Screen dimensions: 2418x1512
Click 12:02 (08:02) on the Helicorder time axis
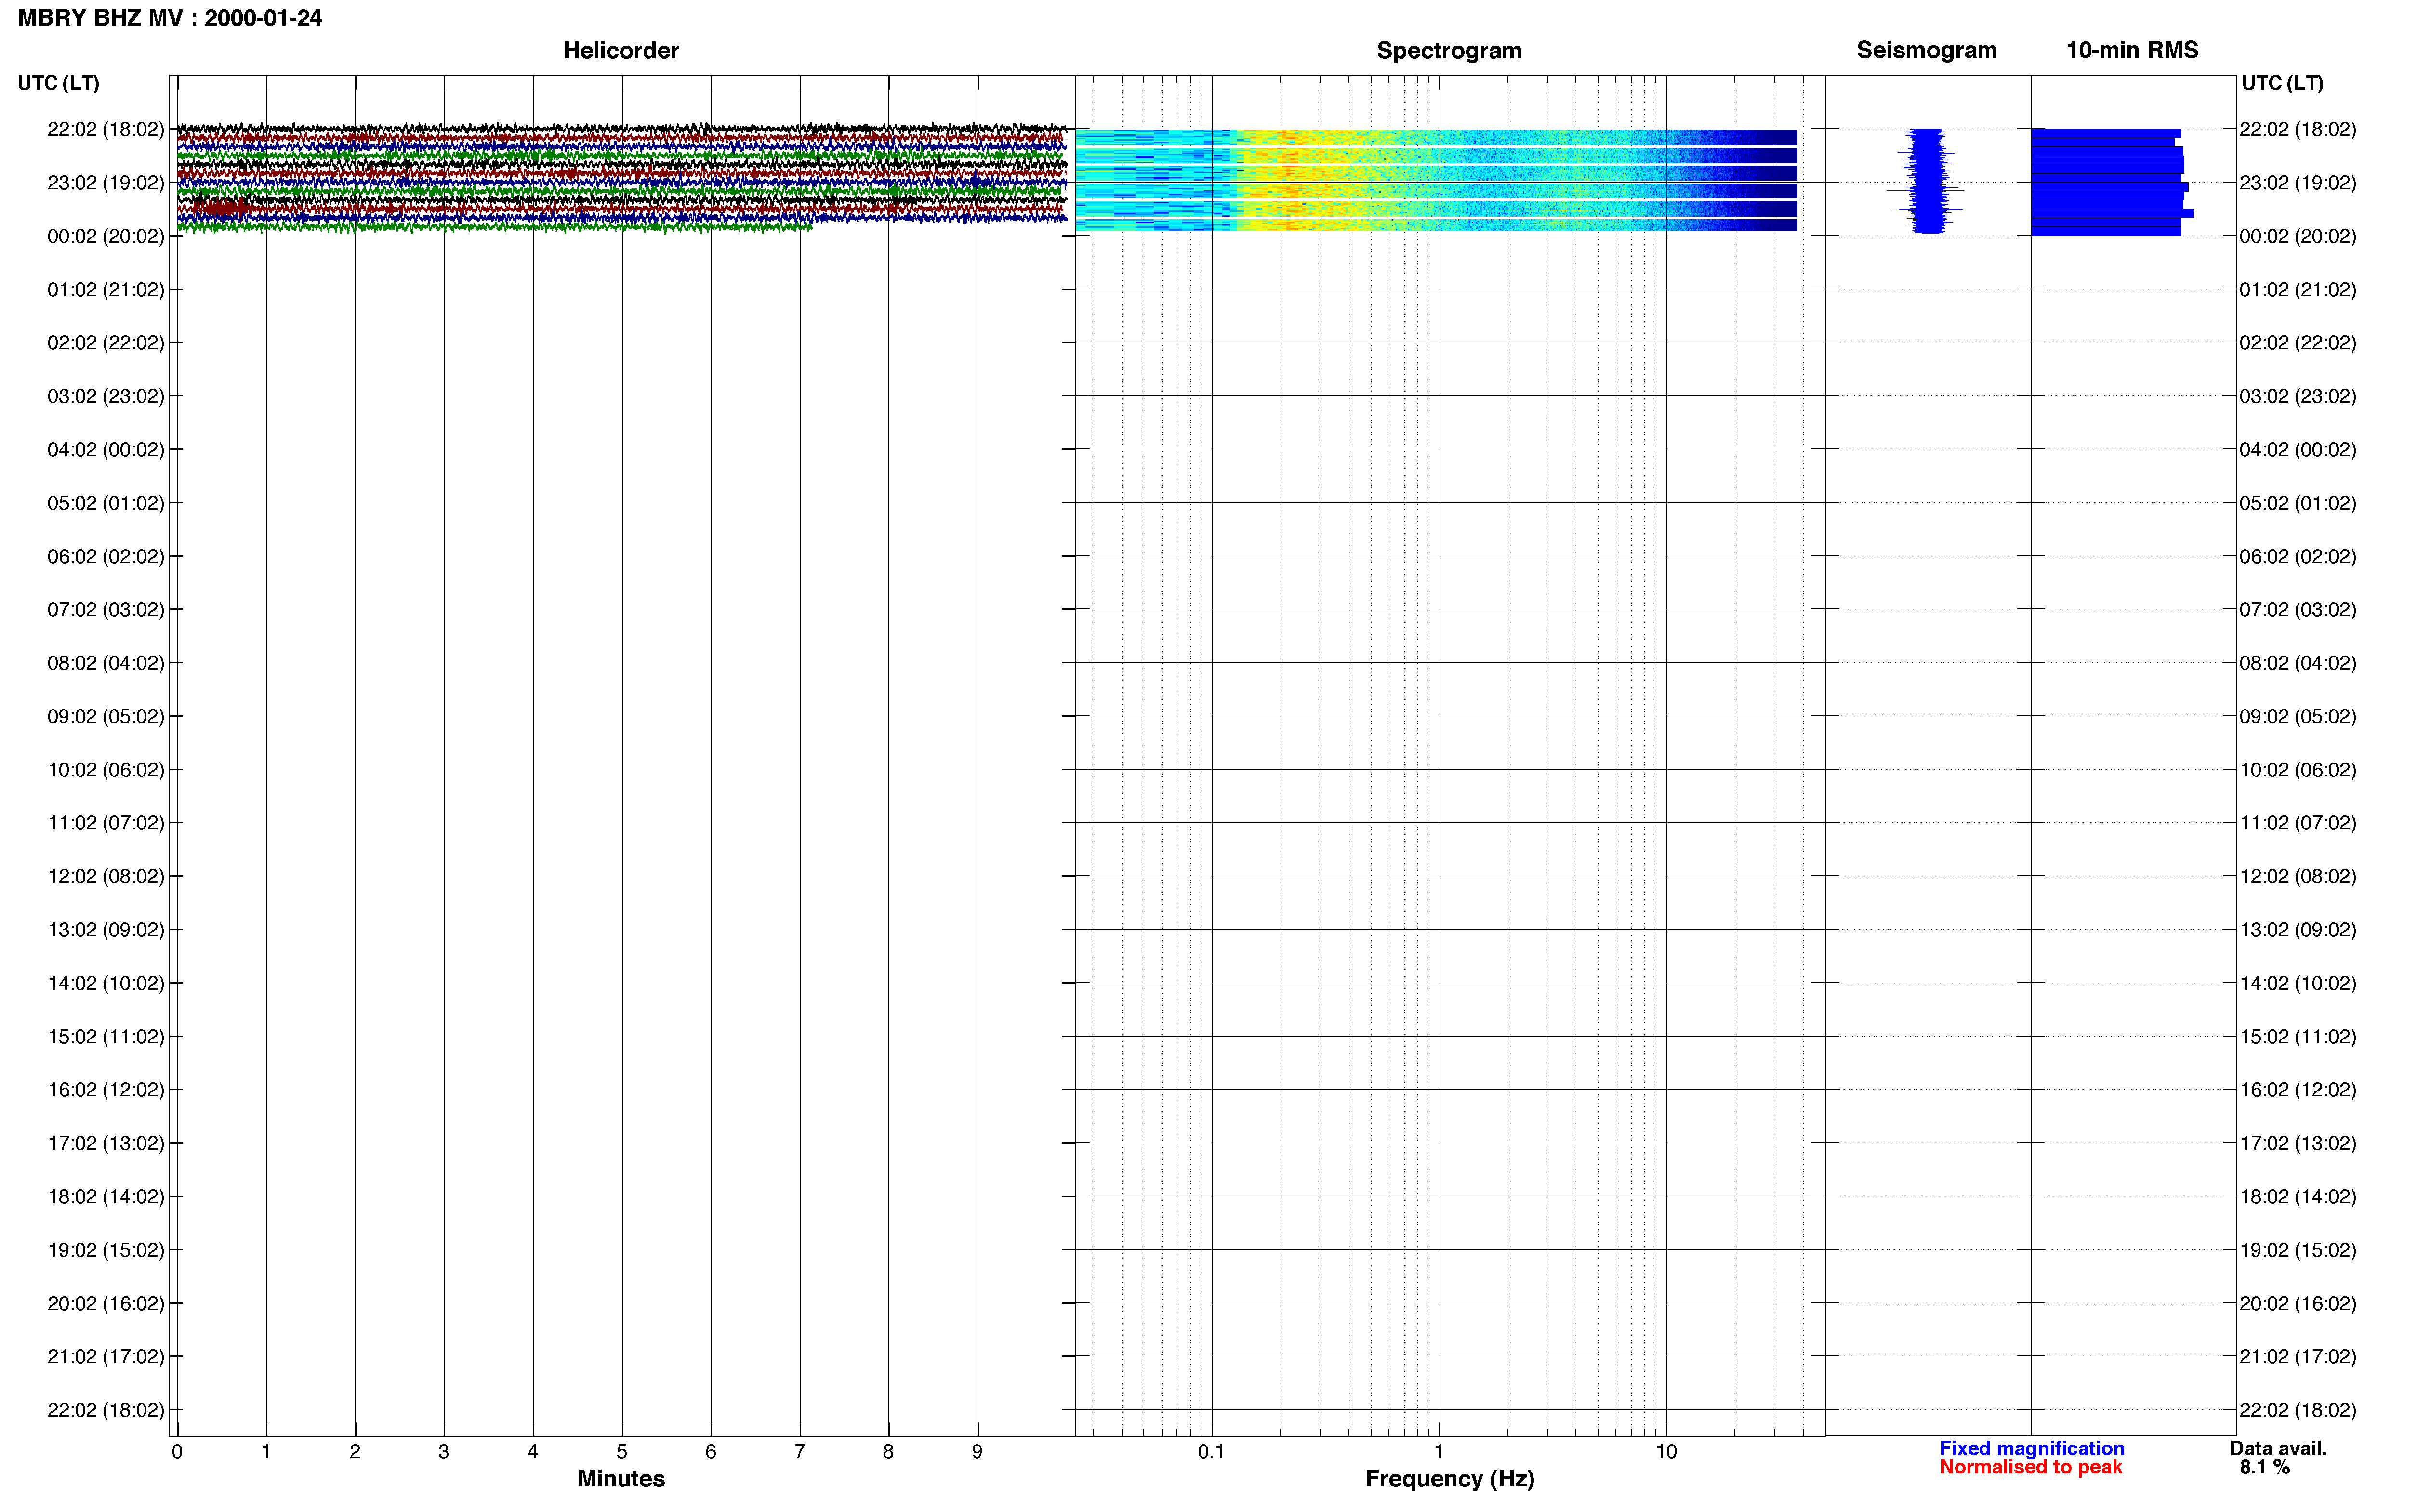(x=105, y=876)
